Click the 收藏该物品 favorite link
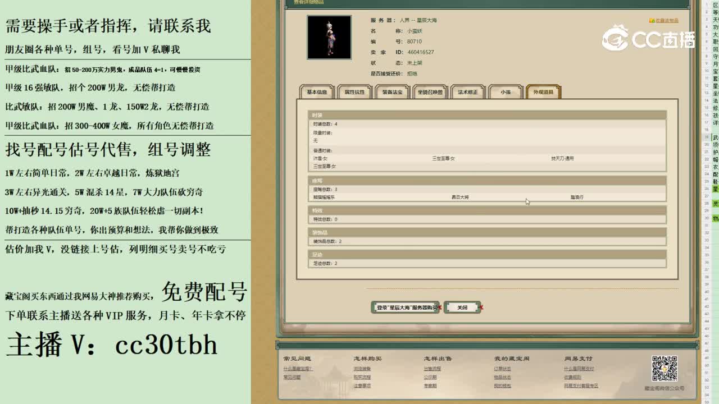719x404 pixels. pos(667,21)
